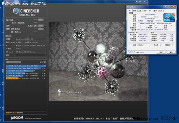Click the 确定 (OK) button in CPU-Z
Image resolution: width=179 pixels, height=123 pixels.
click(x=171, y=52)
